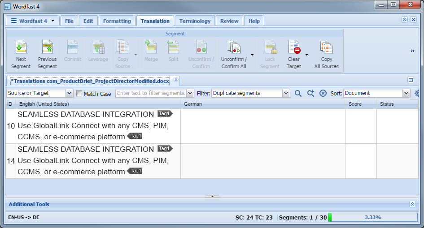Open the File tab
The image size is (424, 228).
(x=69, y=21)
